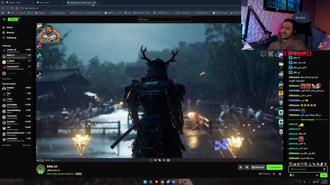Open the Windows Start menu
Image resolution: width=330 pixels, height=185 pixels.
(x=145, y=182)
